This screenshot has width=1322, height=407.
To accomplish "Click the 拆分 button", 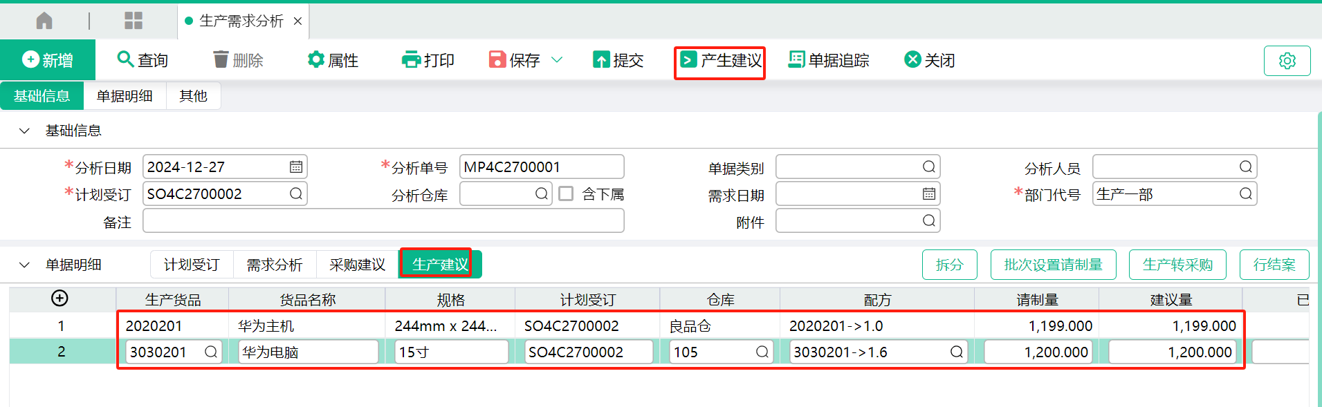I will point(950,265).
